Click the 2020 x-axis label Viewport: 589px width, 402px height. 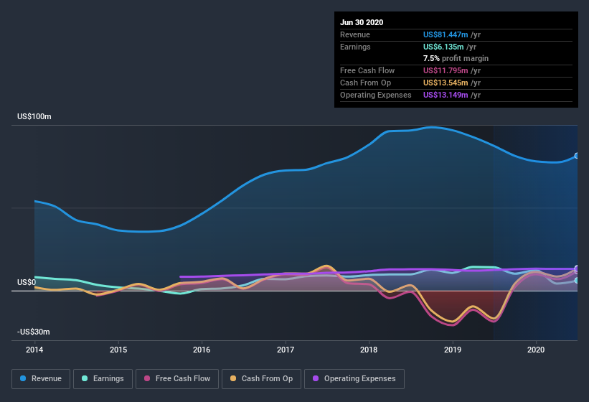(536, 350)
